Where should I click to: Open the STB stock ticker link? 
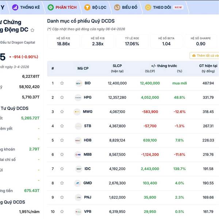point(88,126)
